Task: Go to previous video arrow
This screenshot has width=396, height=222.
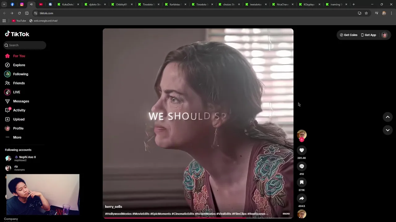Action: pos(388,117)
